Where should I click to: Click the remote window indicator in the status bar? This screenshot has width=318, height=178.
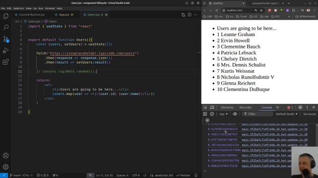[4, 176]
